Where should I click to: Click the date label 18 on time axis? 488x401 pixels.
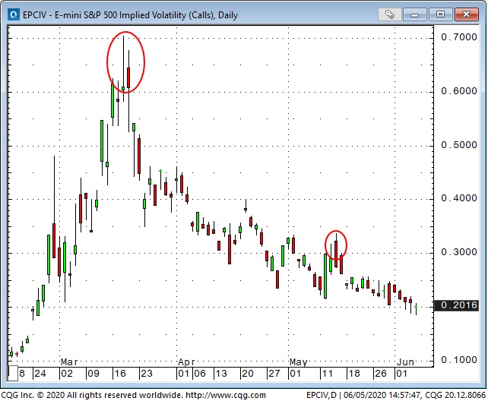point(354,374)
